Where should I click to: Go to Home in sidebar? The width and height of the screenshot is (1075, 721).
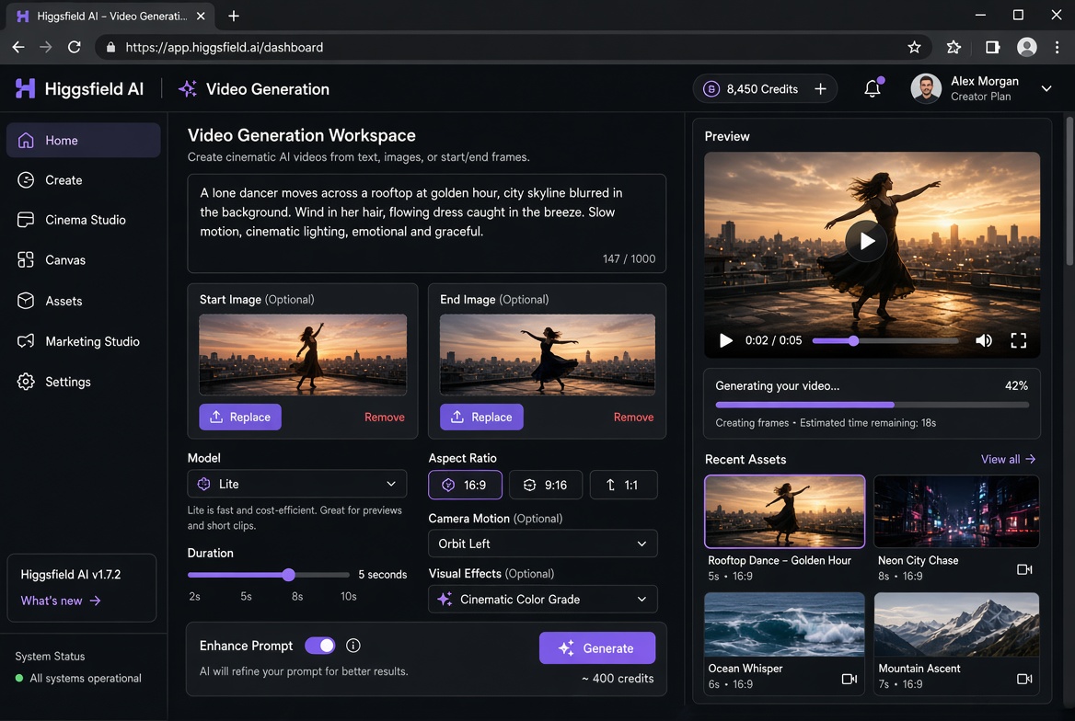coord(84,141)
